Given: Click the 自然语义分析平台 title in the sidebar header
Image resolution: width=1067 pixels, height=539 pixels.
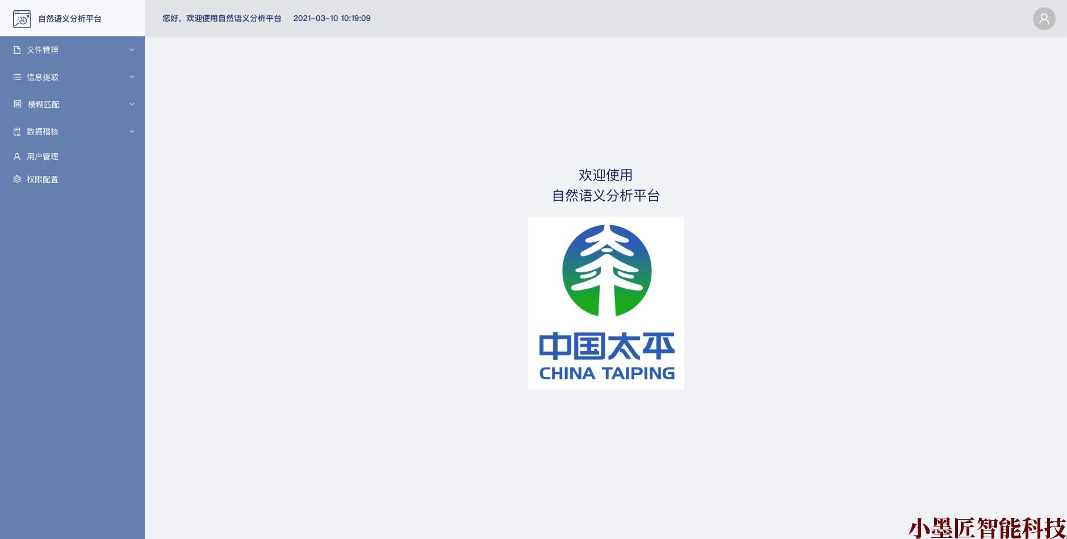Looking at the screenshot, I should point(70,19).
